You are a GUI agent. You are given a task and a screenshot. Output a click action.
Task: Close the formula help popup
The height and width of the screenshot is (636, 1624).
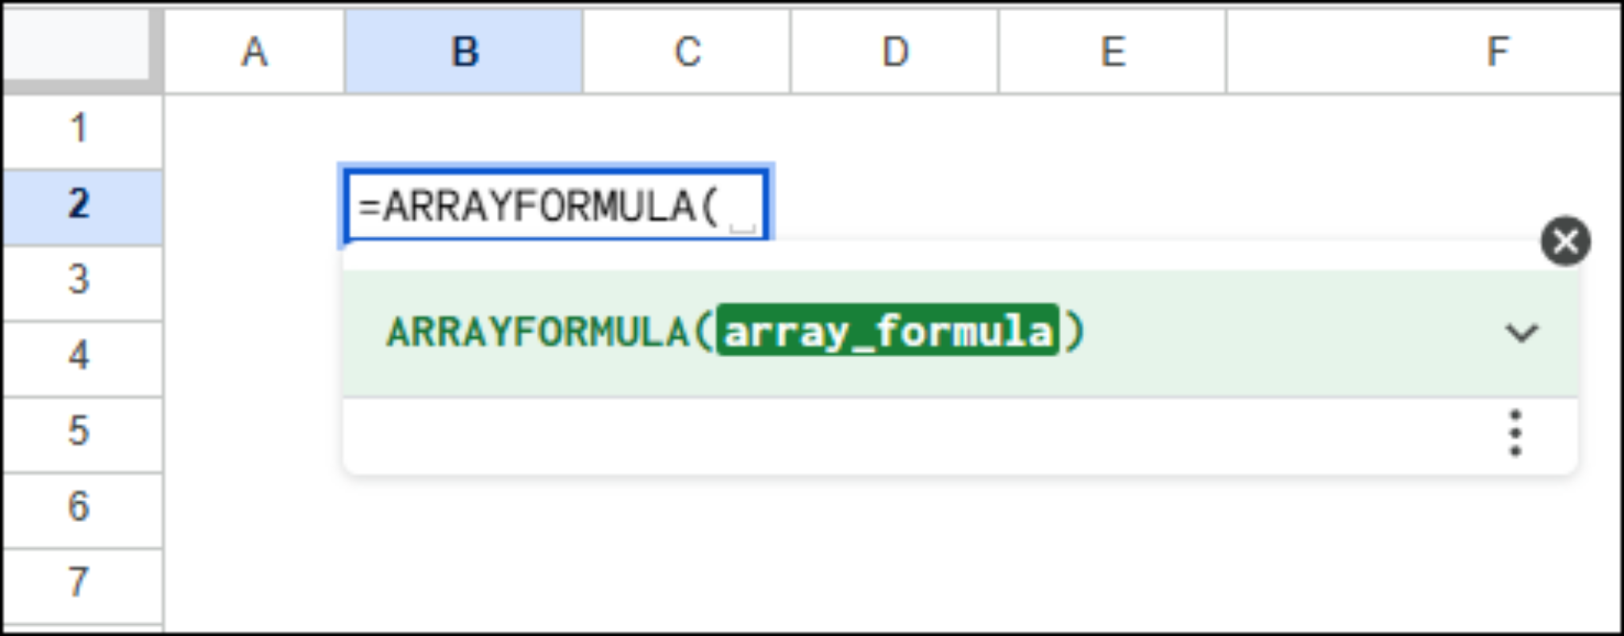pos(1565,241)
